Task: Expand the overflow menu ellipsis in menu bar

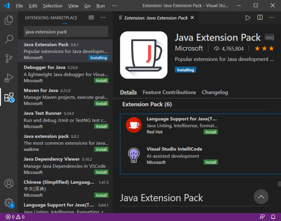Action: (115, 6)
